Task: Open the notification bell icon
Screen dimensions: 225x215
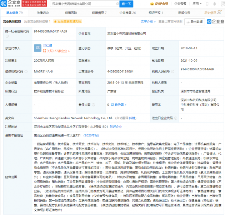Action: 215,4
